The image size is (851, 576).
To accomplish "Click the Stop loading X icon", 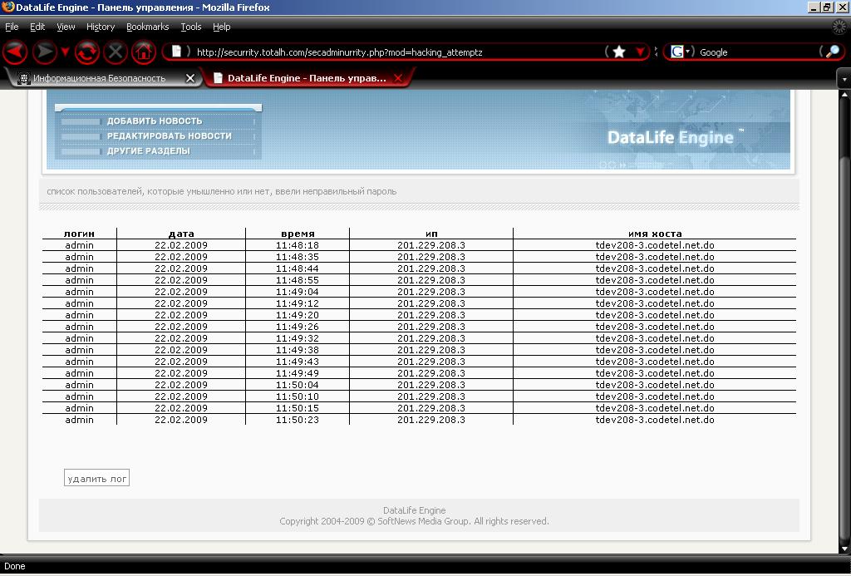I will click(x=115, y=52).
